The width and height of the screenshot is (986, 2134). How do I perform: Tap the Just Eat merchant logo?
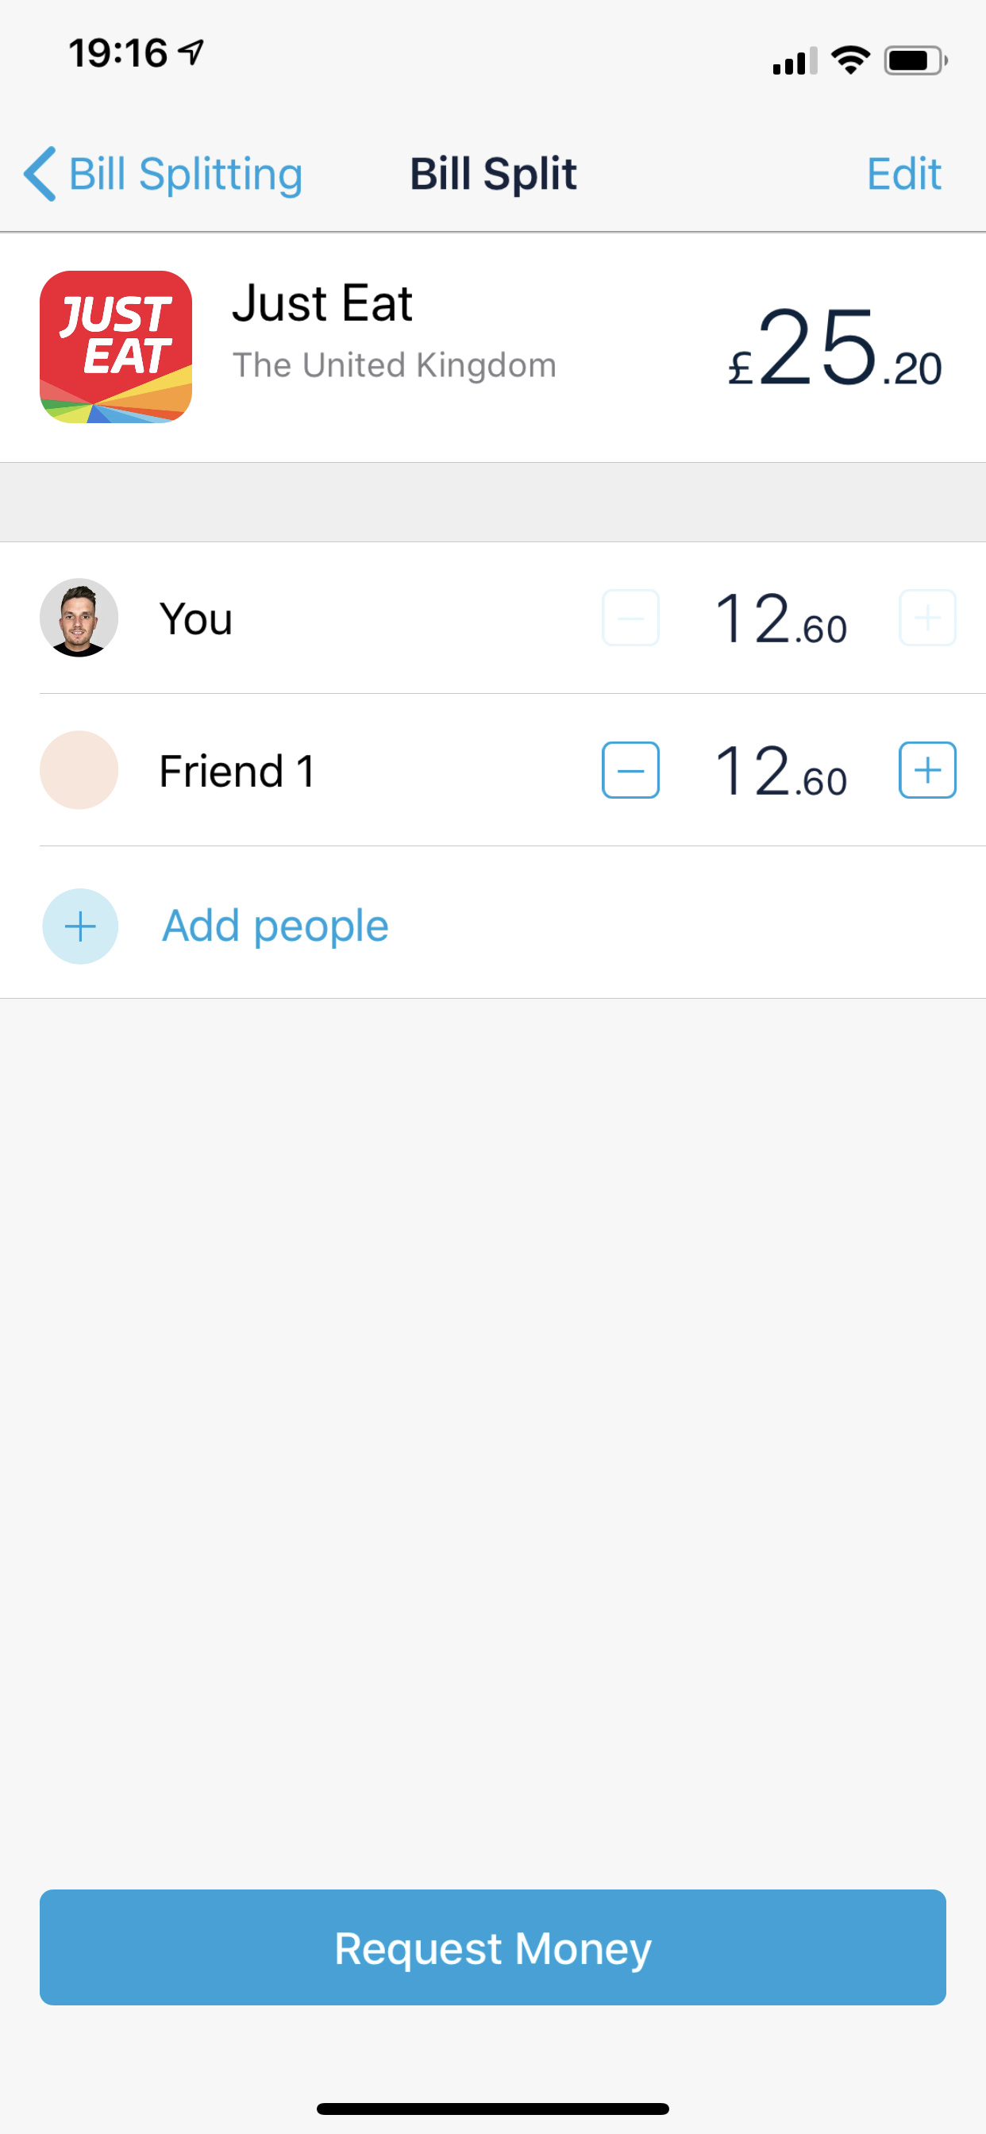pyautogui.click(x=116, y=347)
